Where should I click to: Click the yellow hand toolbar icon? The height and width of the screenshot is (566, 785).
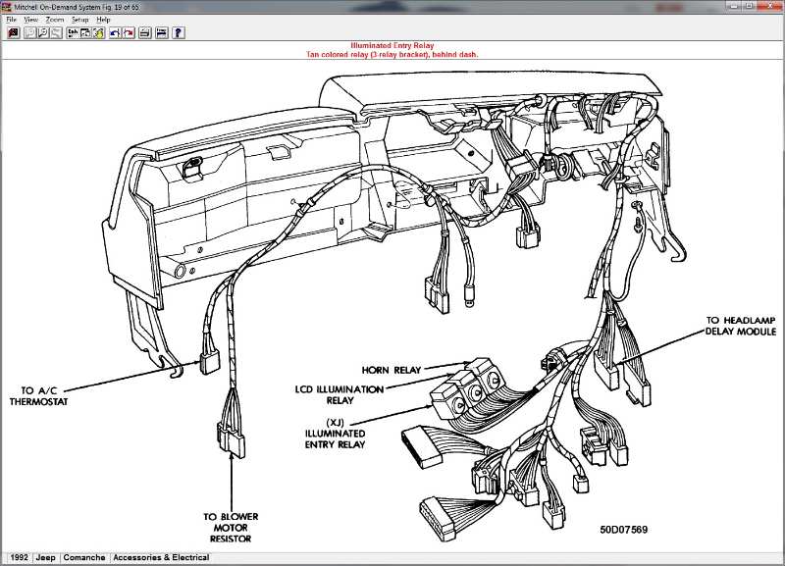pos(99,32)
